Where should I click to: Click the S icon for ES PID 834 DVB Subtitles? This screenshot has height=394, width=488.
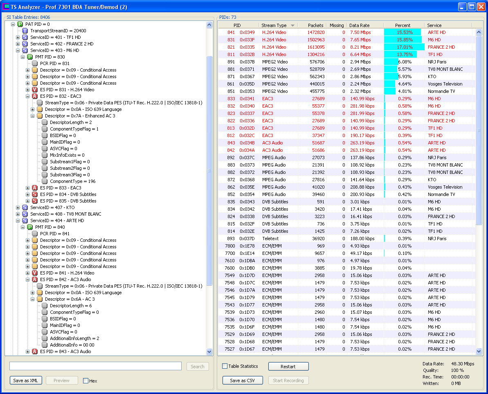[35, 194]
